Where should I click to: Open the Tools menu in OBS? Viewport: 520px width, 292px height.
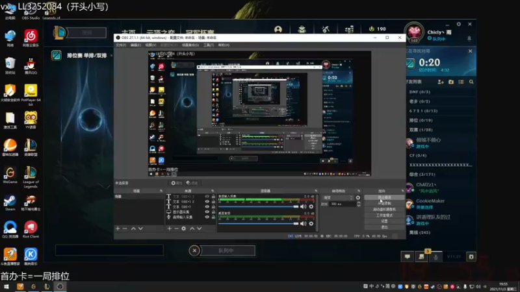tap(208, 45)
